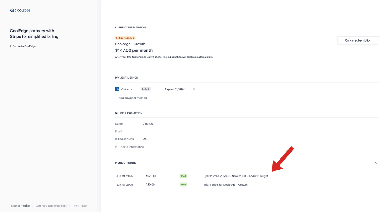Click the CoolEdge logo
The width and height of the screenshot is (392, 212).
[20, 10]
